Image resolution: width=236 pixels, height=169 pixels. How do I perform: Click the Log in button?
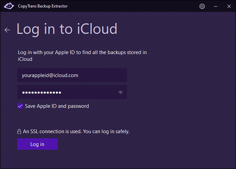[x=37, y=144]
